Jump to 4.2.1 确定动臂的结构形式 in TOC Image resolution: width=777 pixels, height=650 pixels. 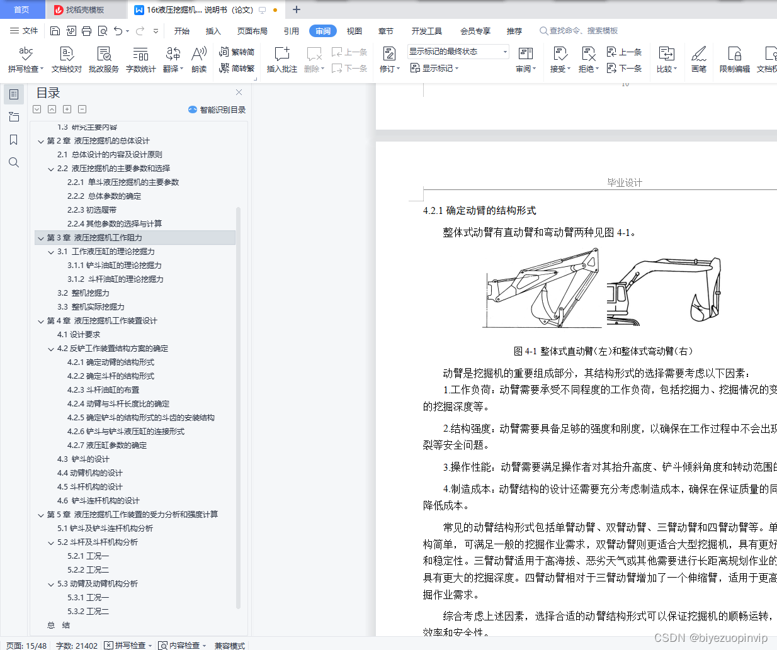[x=111, y=362]
